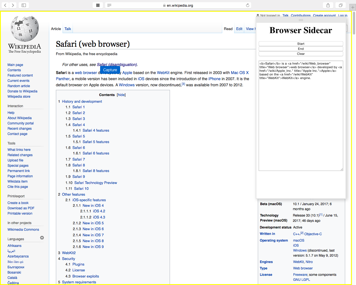Jump to iOS 4.2 contents entry

click(x=99, y=211)
